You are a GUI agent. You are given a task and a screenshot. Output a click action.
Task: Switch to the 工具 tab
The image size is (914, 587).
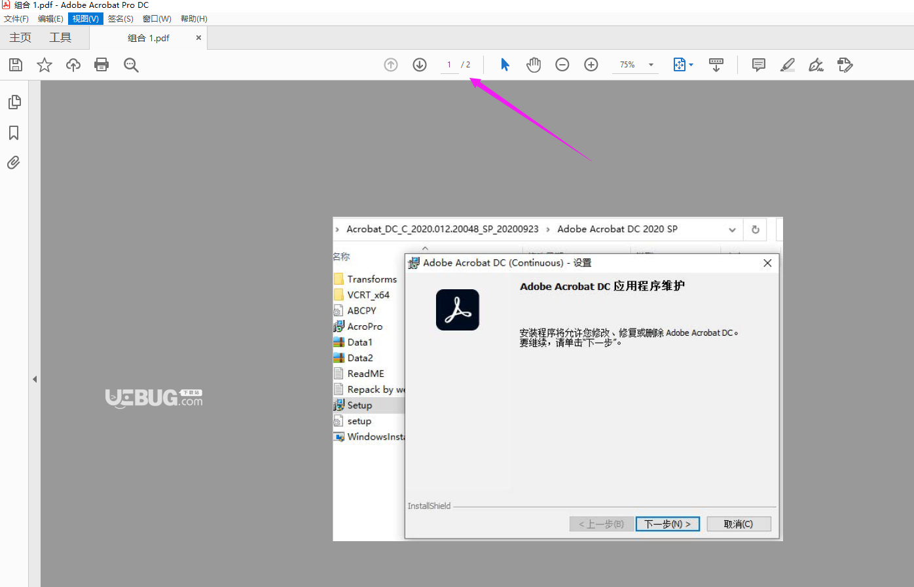coord(60,38)
